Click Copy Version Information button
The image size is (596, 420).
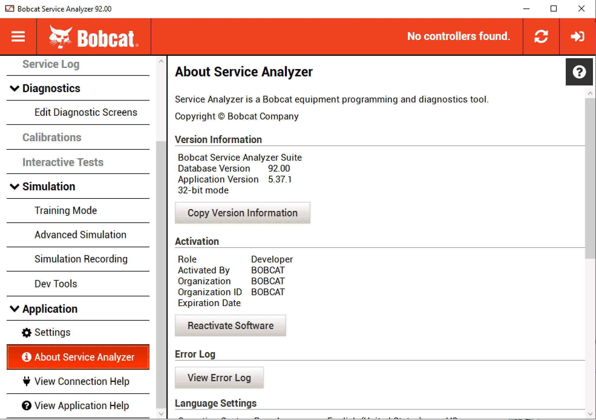[242, 213]
